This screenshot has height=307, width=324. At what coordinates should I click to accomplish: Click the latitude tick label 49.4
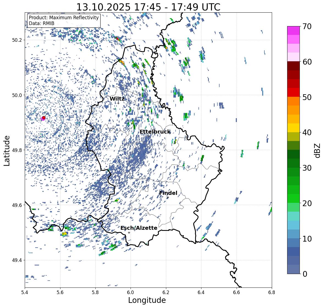17,260
